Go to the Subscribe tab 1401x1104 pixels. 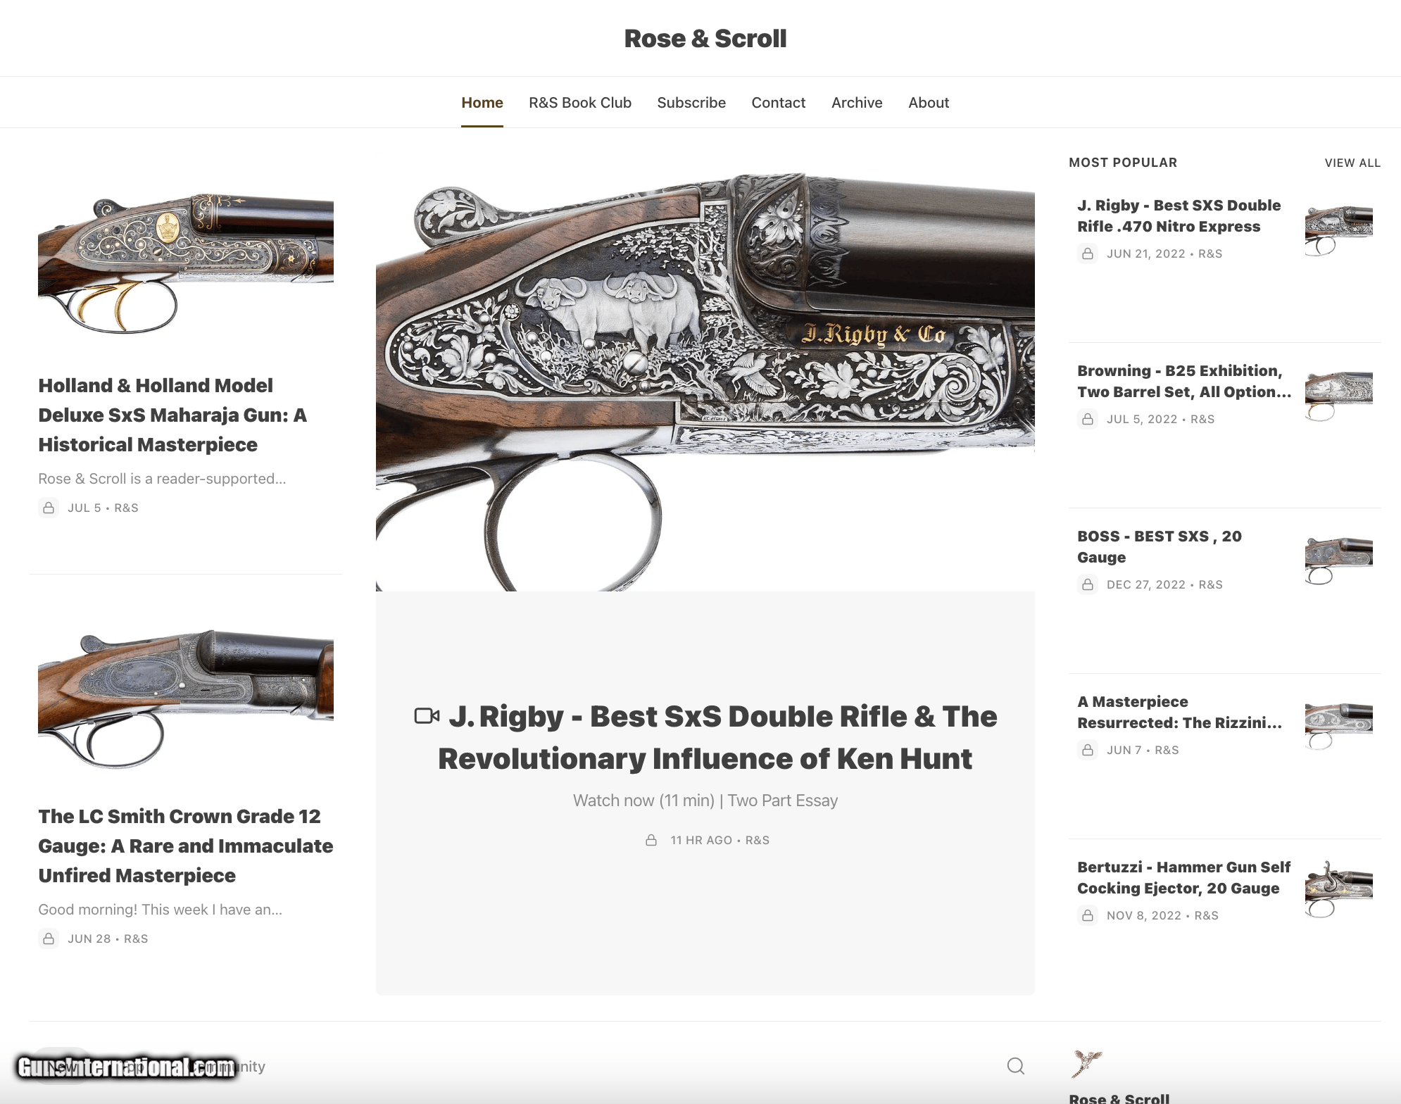[691, 103]
